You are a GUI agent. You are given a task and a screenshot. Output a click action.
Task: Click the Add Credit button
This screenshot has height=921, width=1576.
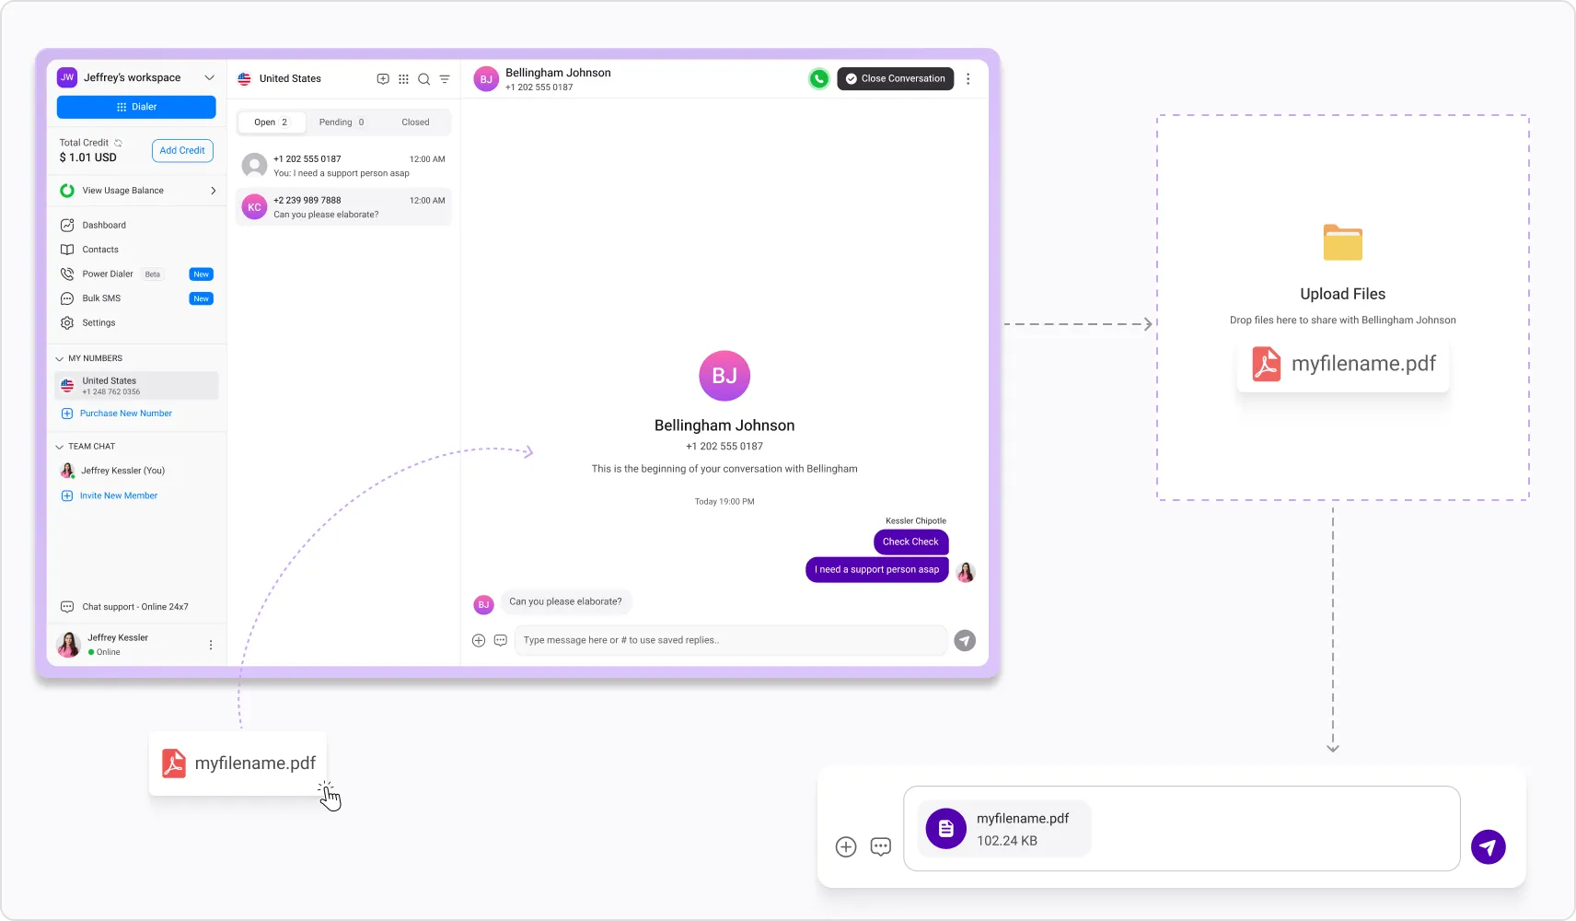182,150
